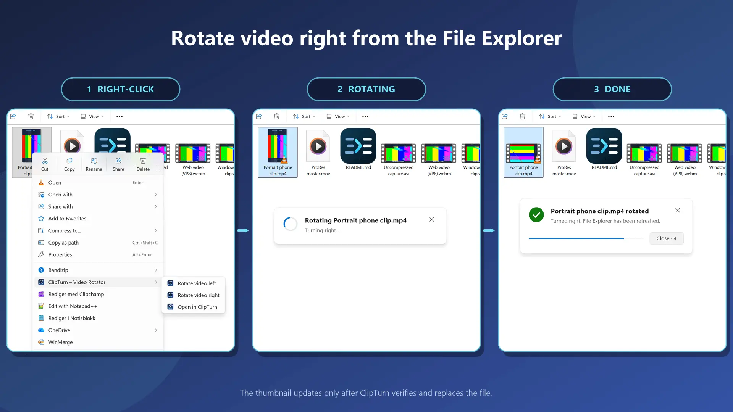
Task: Click share icon in Done panel toolbar
Action: (x=505, y=116)
